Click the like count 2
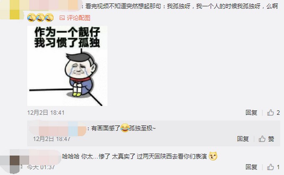Viewport: 284px width, 175px height. point(278,112)
